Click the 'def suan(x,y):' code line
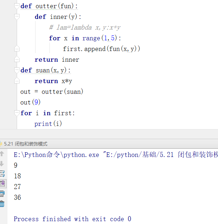 (46, 70)
